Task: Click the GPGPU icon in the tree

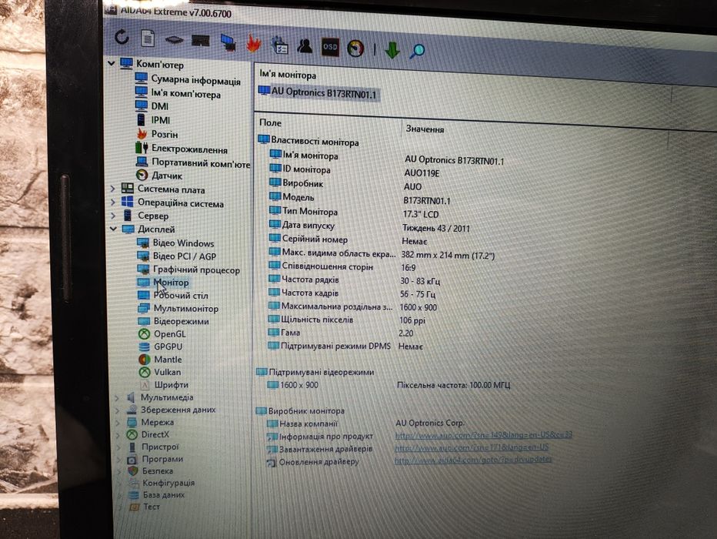Action: click(x=145, y=346)
